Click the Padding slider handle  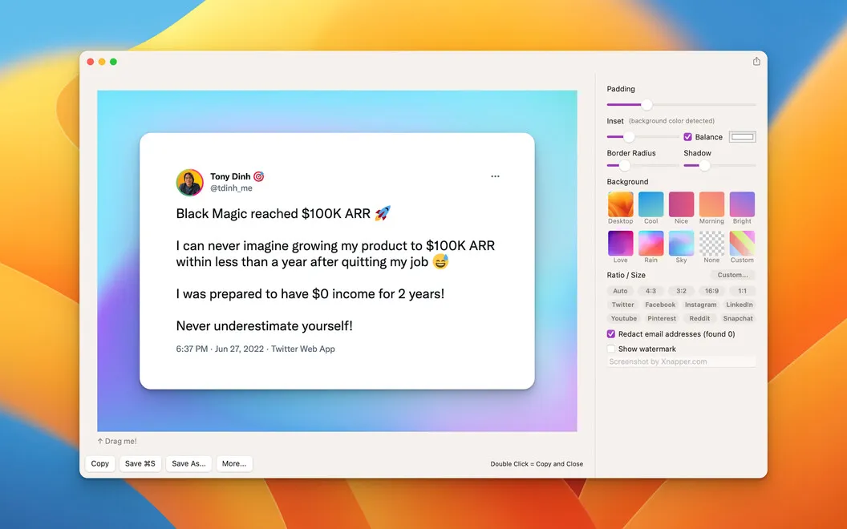tap(646, 105)
